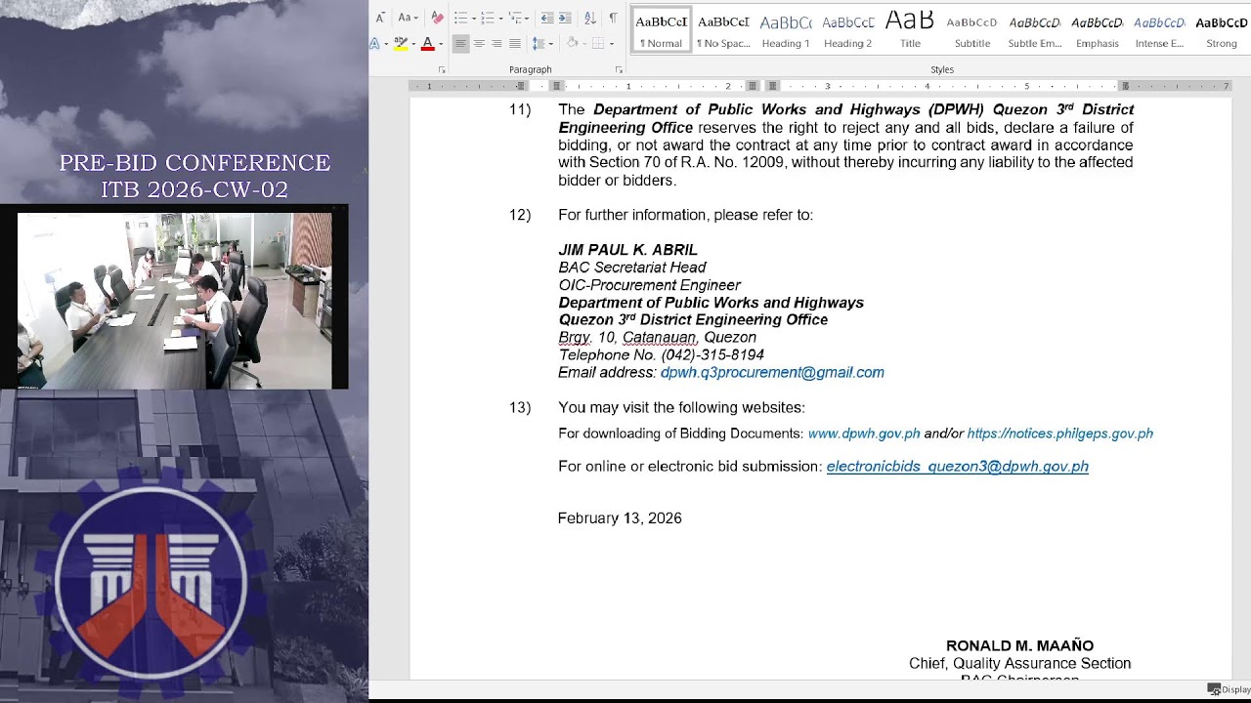Open the font color dropdown arrow
Screen dimensions: 1251x703
(441, 44)
